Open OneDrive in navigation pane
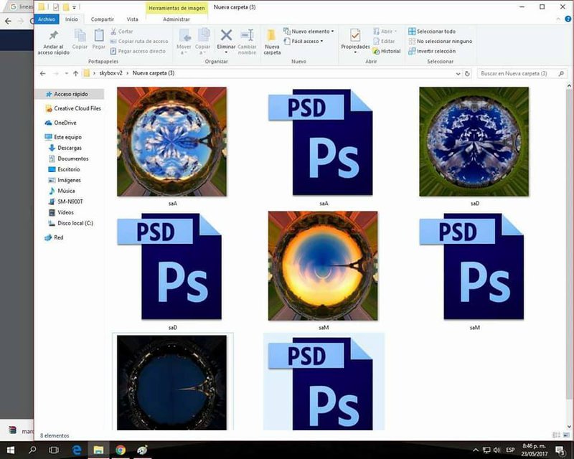This screenshot has width=574, height=459. [61, 123]
